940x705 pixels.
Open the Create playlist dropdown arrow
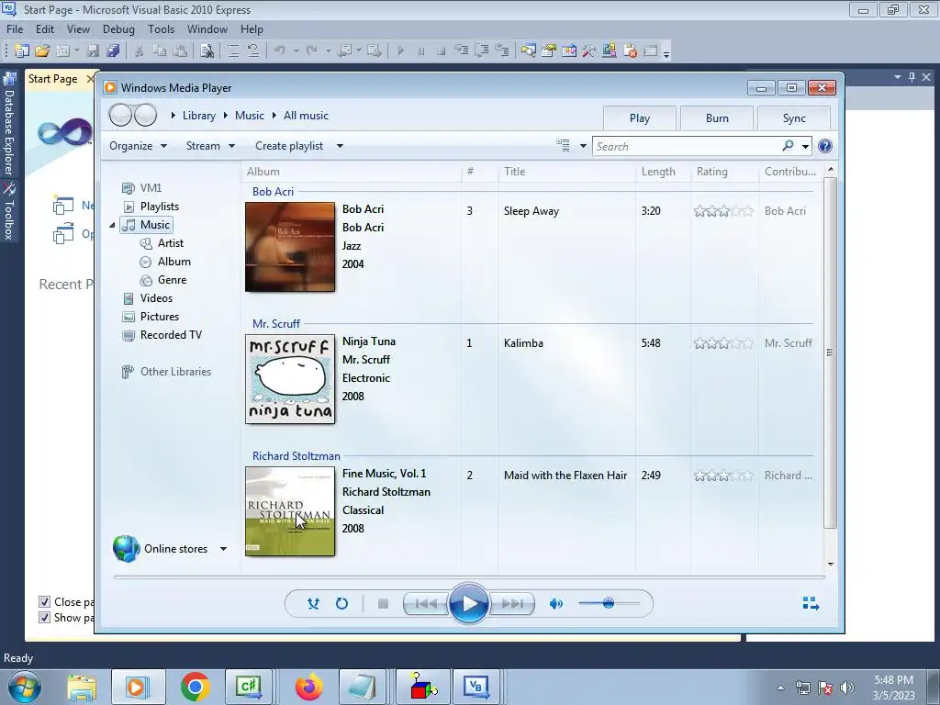click(340, 146)
